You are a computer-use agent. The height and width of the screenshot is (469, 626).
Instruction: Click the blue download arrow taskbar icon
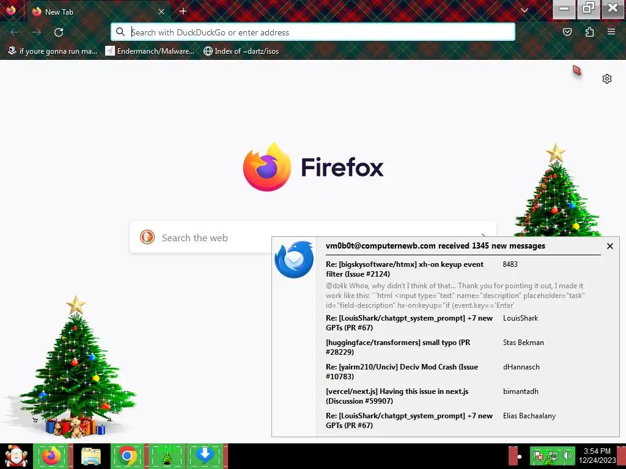pos(205,456)
